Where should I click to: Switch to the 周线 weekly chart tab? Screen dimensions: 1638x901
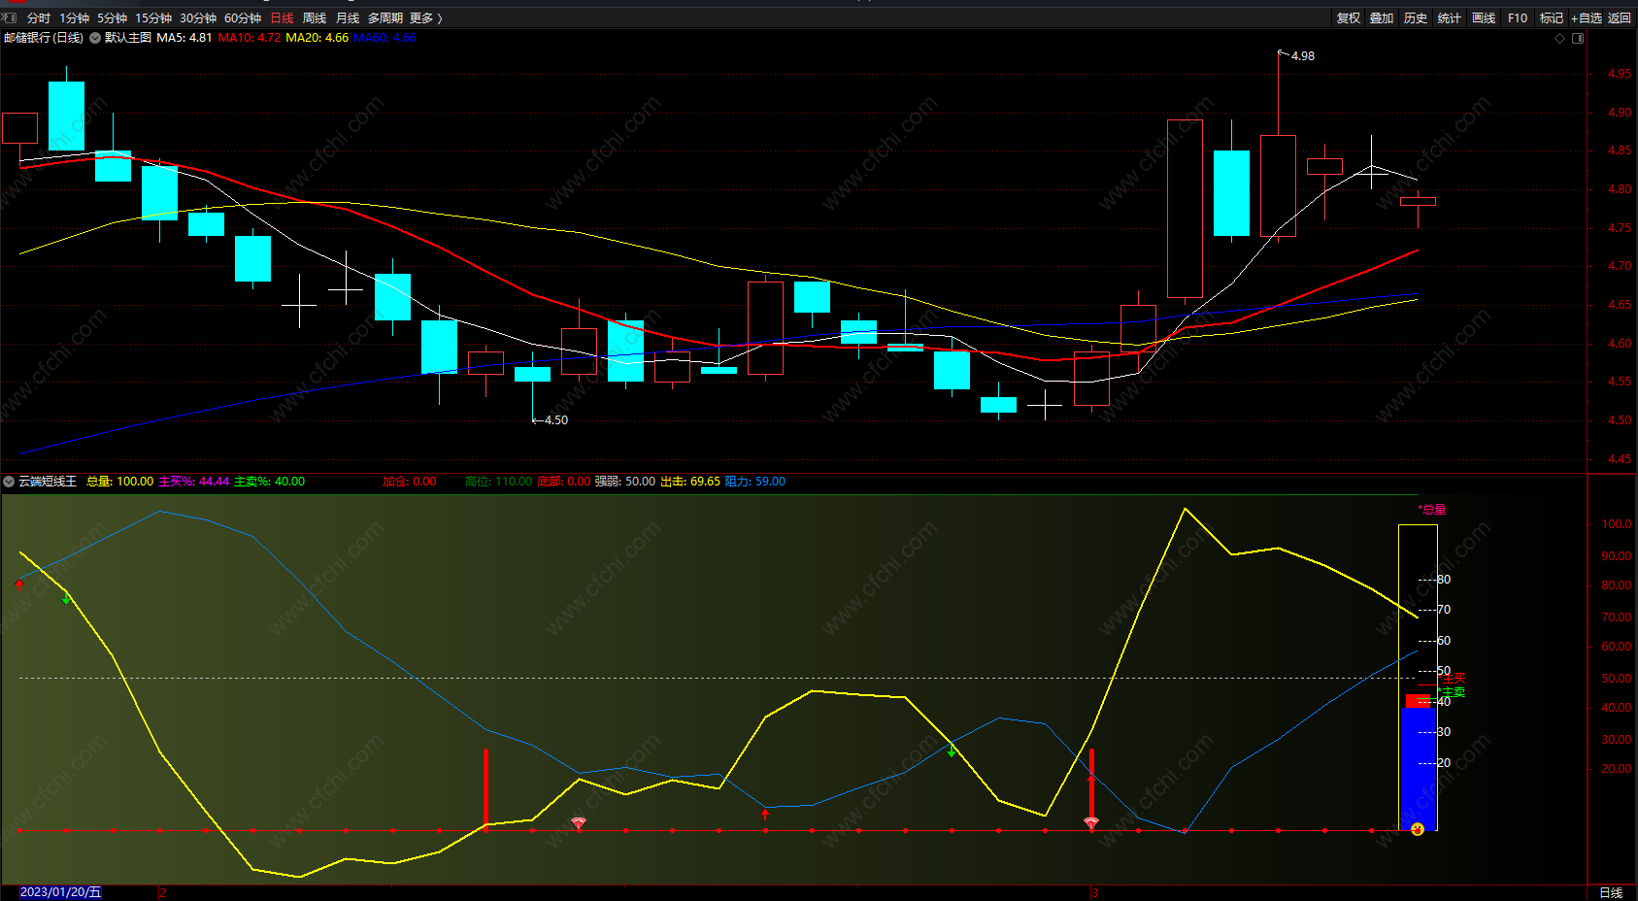point(315,18)
